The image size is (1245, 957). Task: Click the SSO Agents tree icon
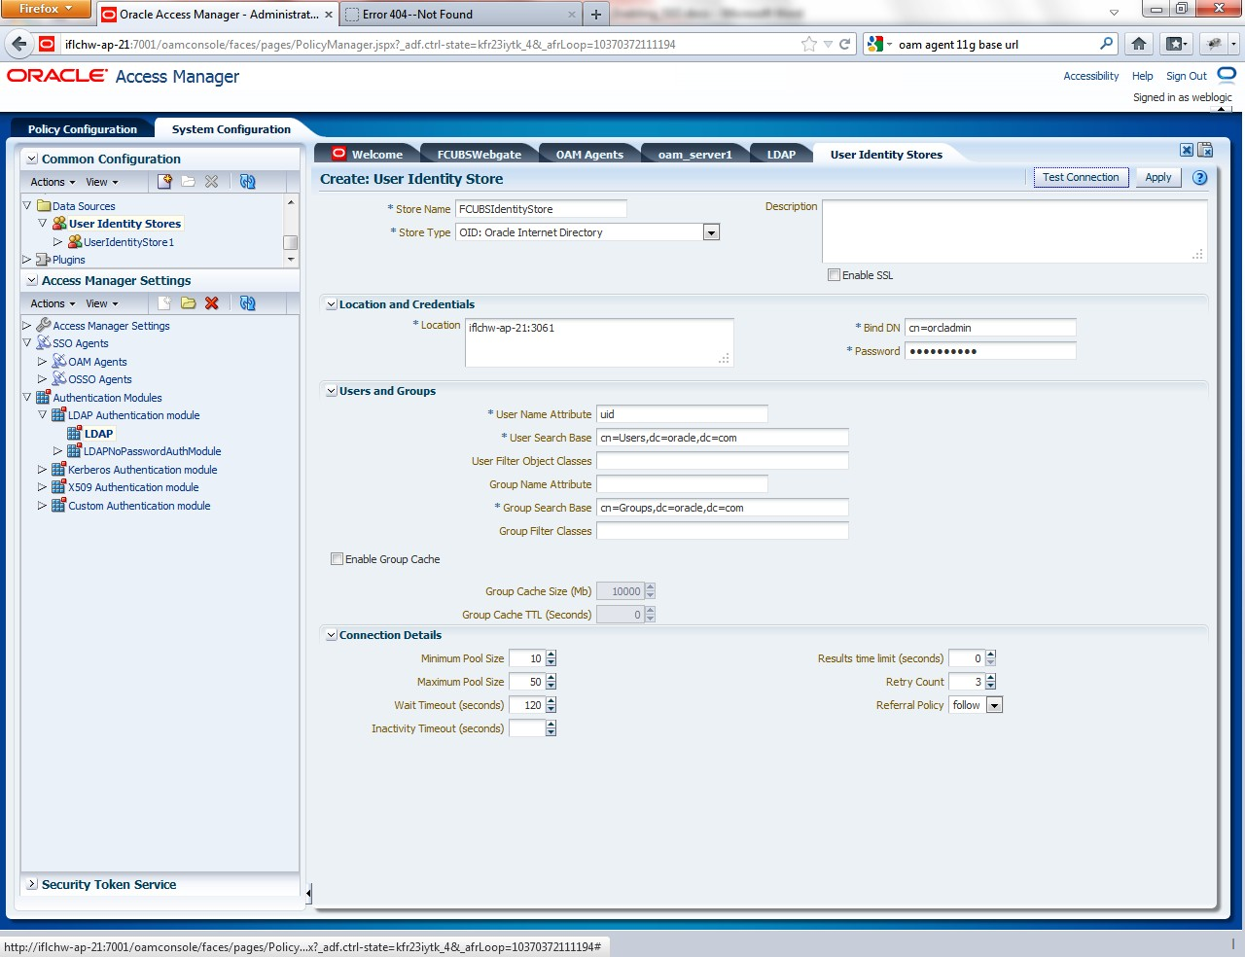click(x=44, y=343)
